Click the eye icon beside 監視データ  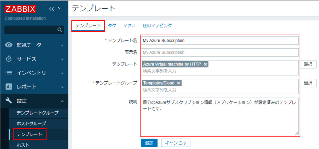click(x=9, y=45)
